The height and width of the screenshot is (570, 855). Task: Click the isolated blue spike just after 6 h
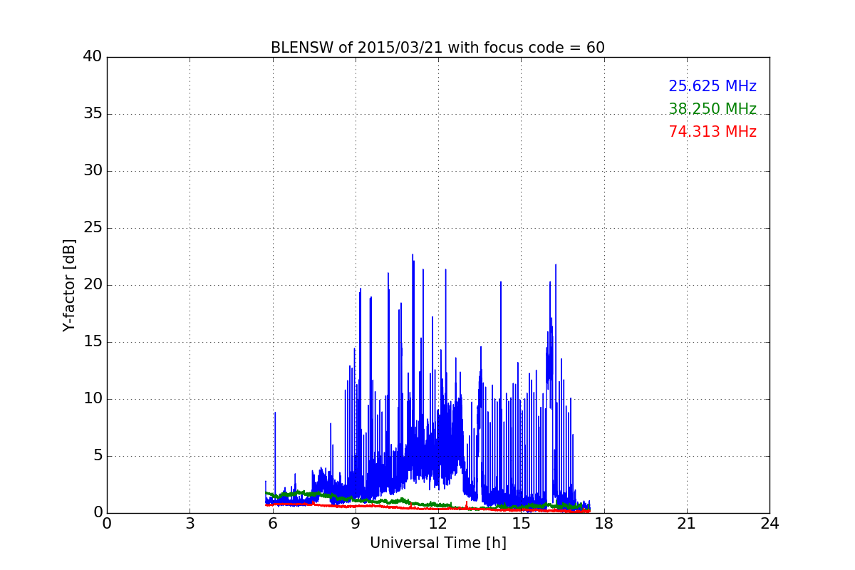(275, 456)
